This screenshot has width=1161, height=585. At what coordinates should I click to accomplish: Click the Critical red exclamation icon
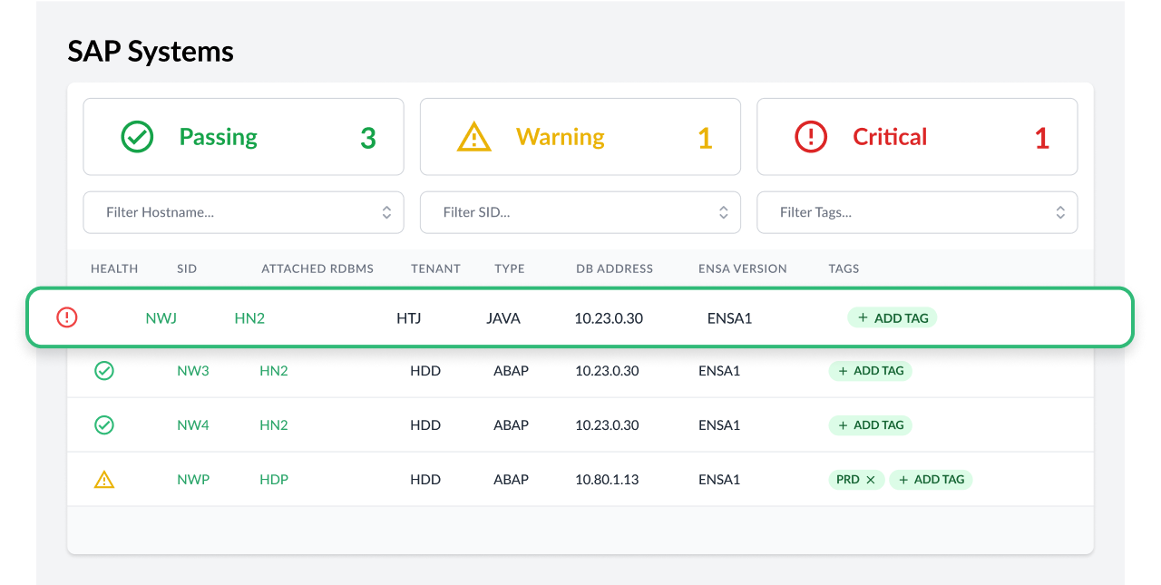coord(811,137)
